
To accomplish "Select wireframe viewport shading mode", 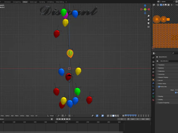I will 111,116.
